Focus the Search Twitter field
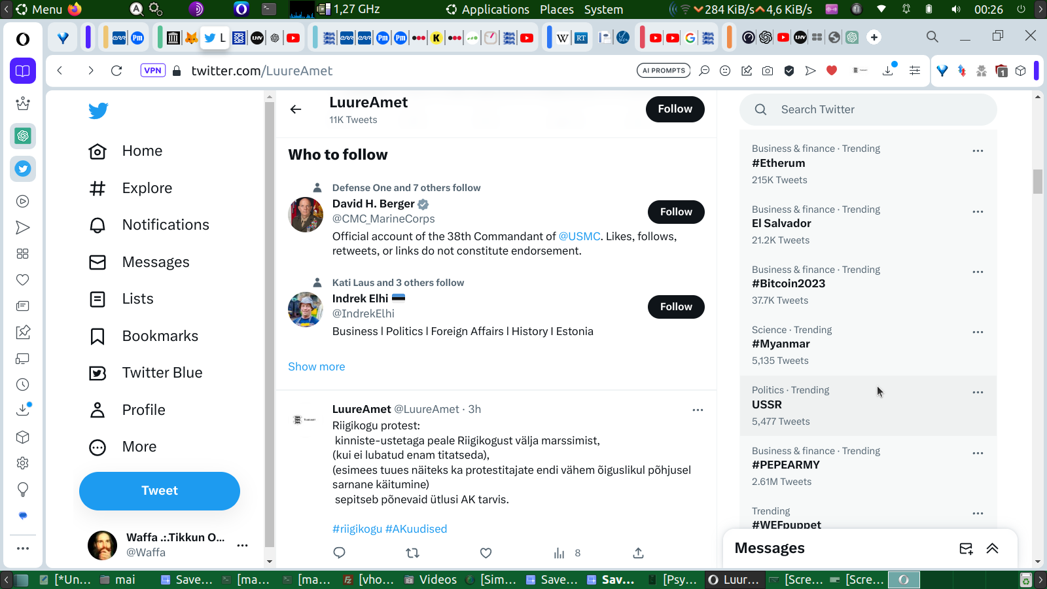Screen dimensions: 1047x589 point(868,110)
